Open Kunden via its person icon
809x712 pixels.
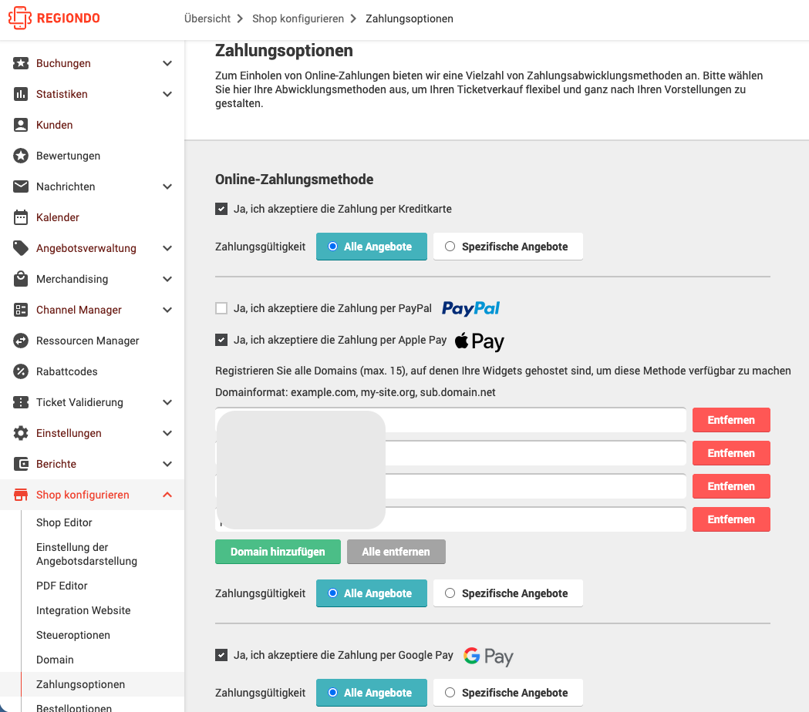pos(21,125)
